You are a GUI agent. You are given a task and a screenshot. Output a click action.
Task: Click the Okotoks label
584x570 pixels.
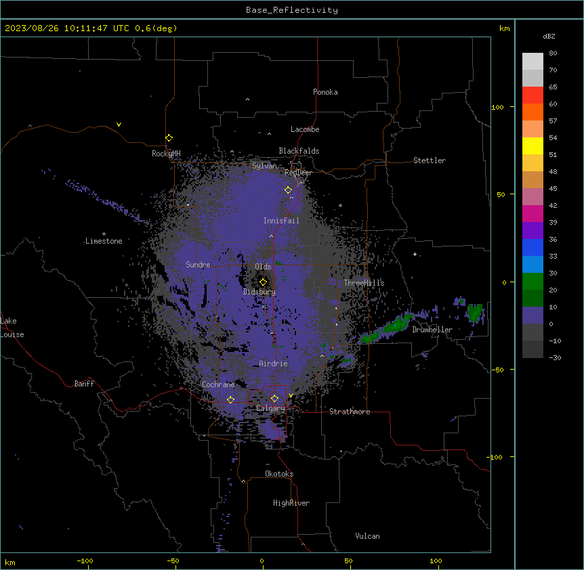279,474
